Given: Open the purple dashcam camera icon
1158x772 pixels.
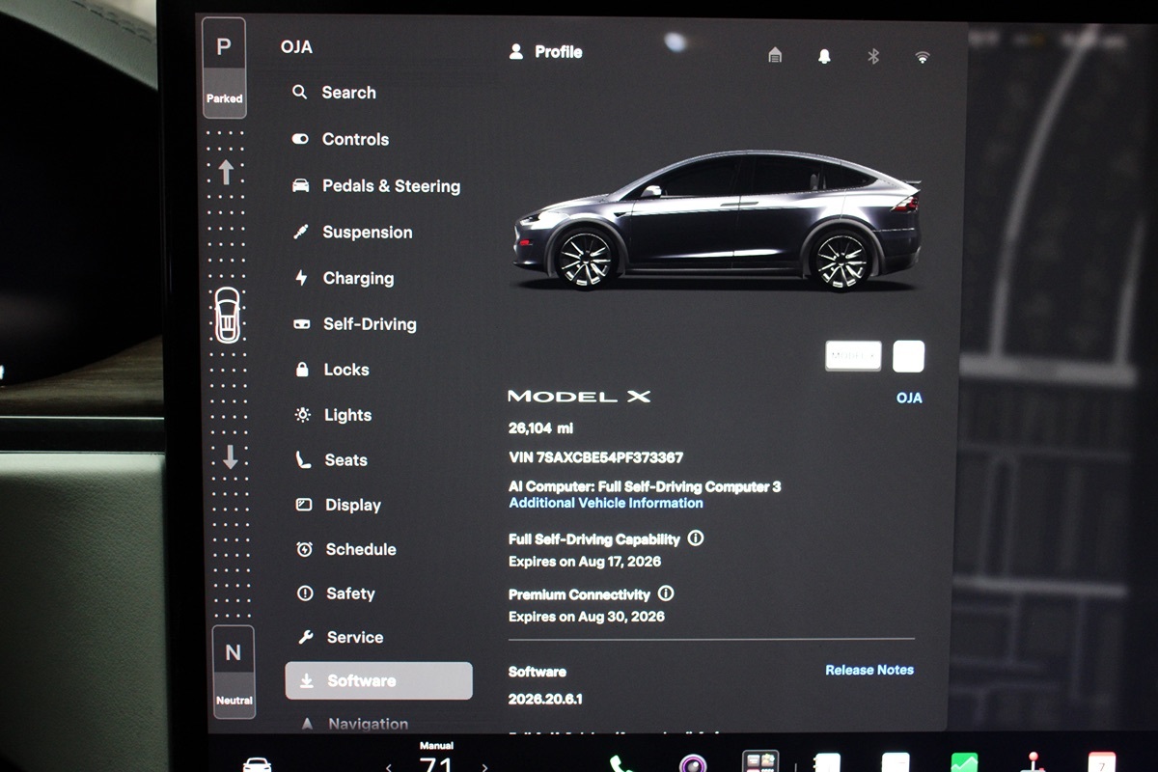Looking at the screenshot, I should pyautogui.click(x=692, y=763).
